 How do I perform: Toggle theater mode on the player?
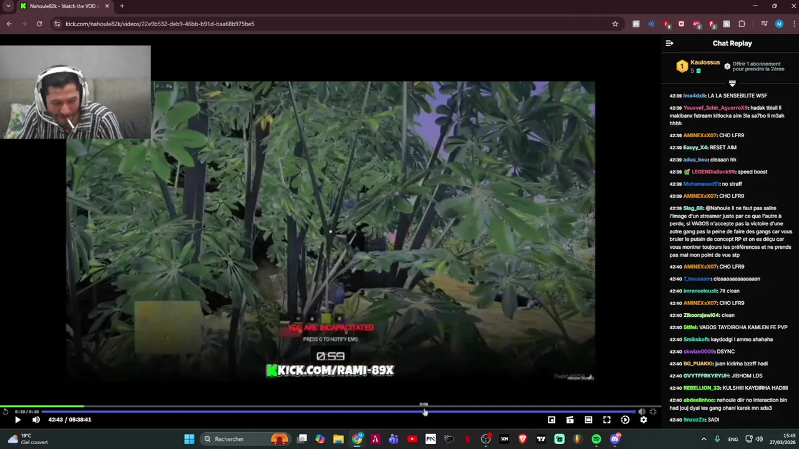(x=588, y=420)
